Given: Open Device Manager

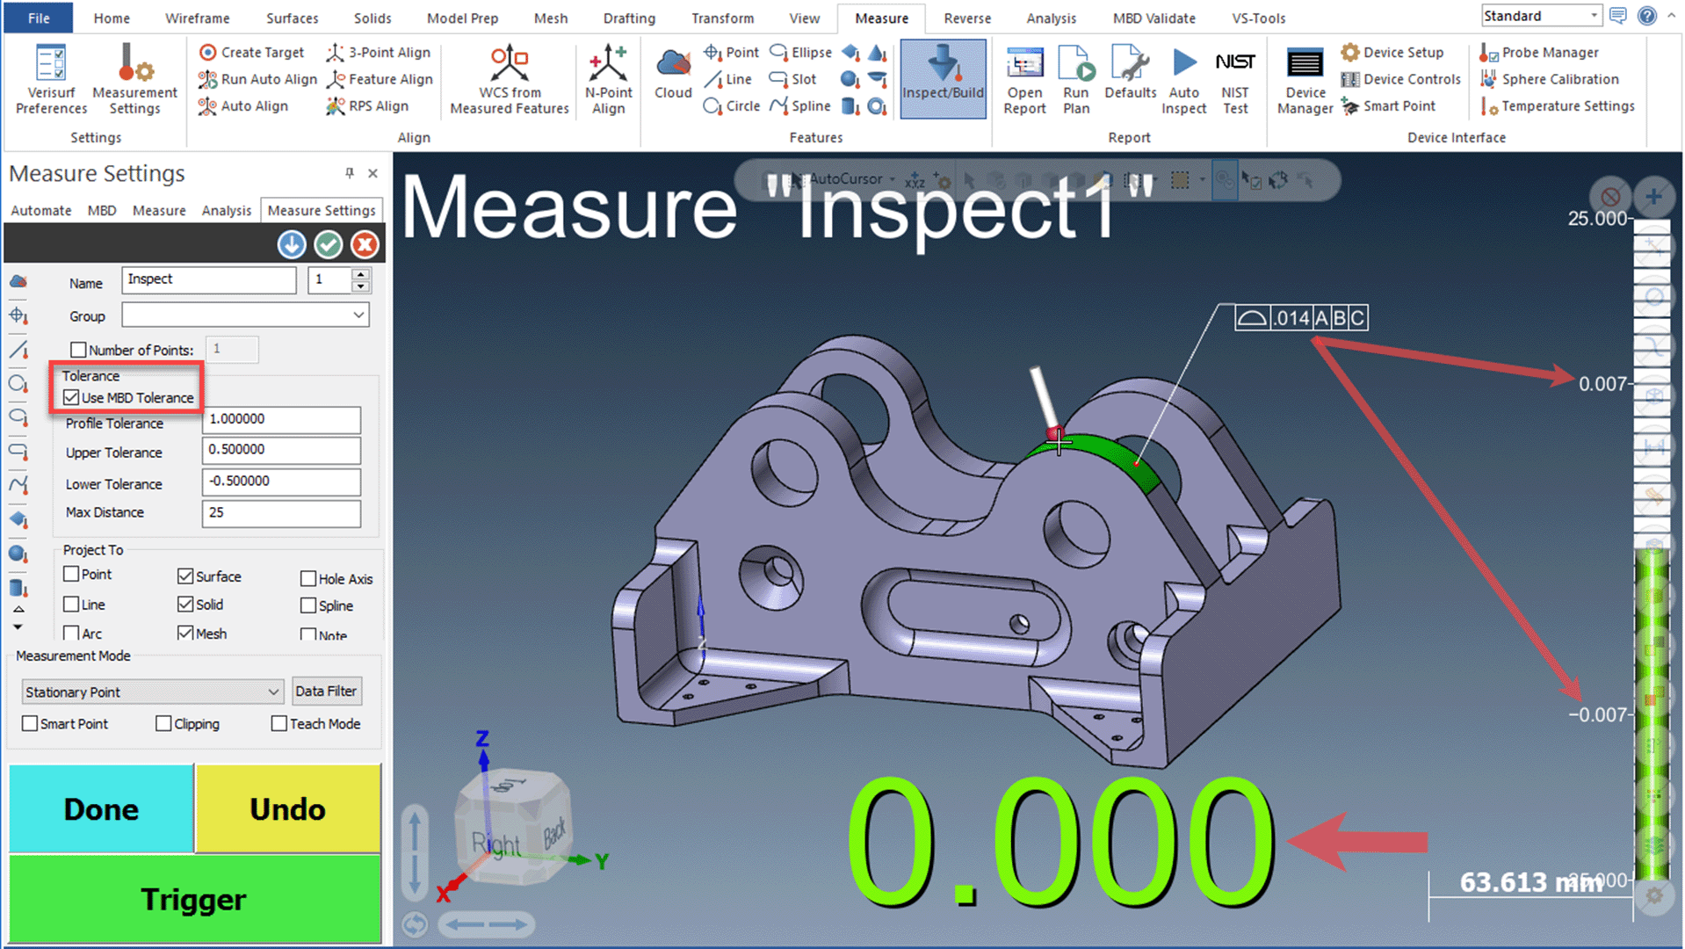Looking at the screenshot, I should click(x=1305, y=79).
